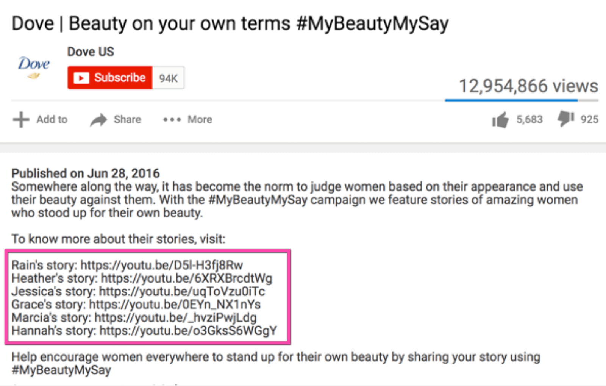Click the Share arrow icon

tap(98, 120)
